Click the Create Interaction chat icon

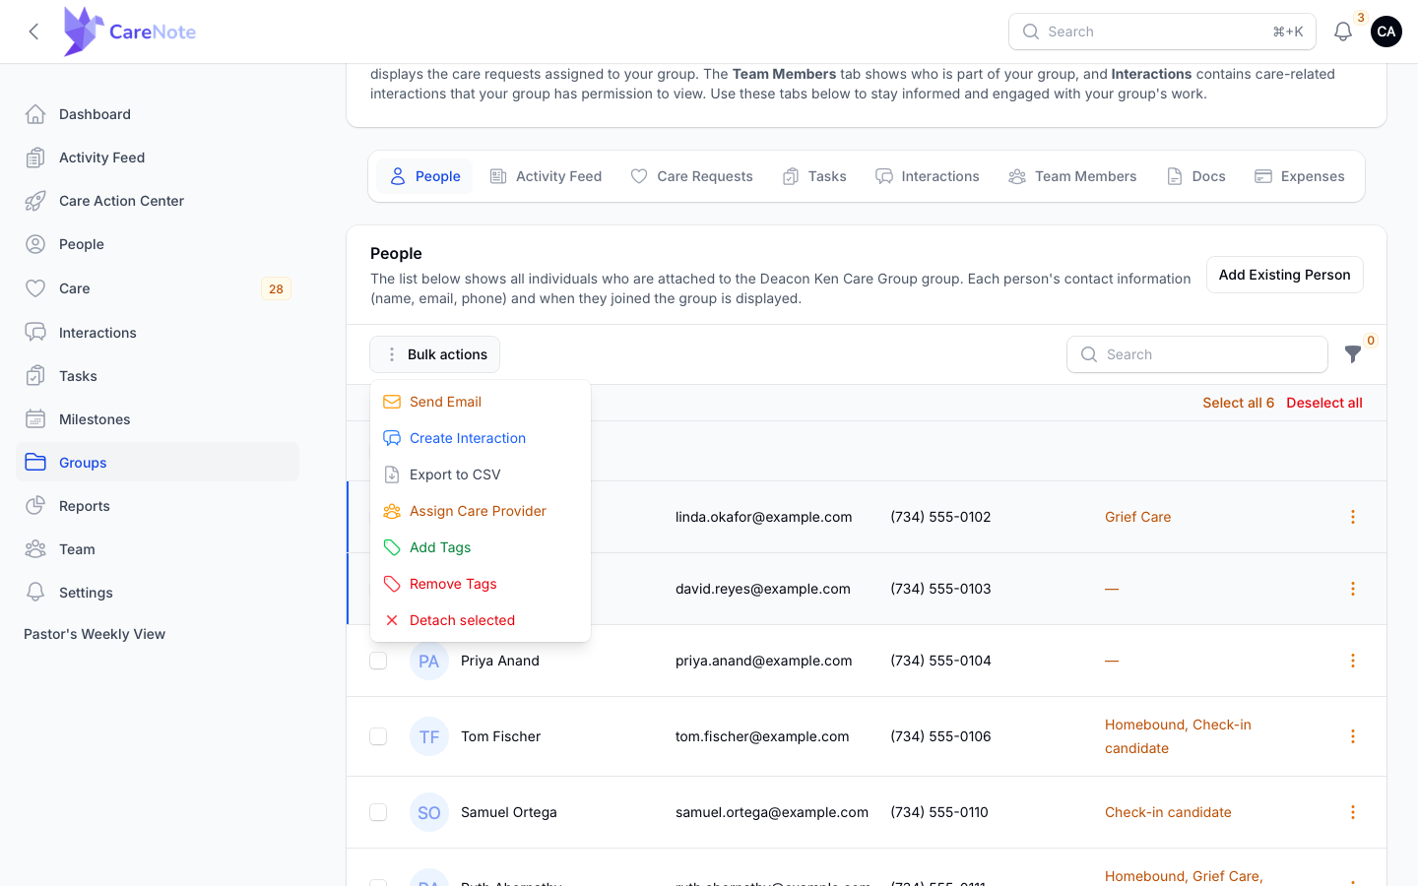(x=392, y=438)
